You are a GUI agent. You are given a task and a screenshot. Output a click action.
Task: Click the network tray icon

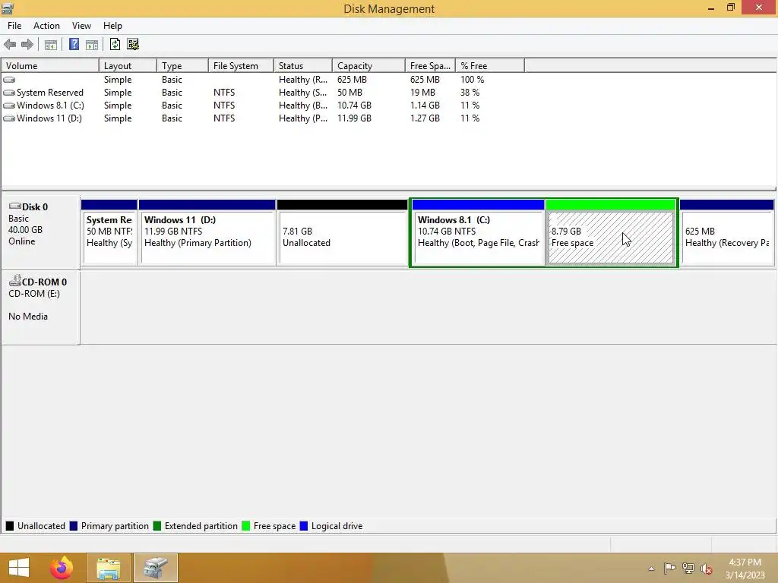[688, 569]
